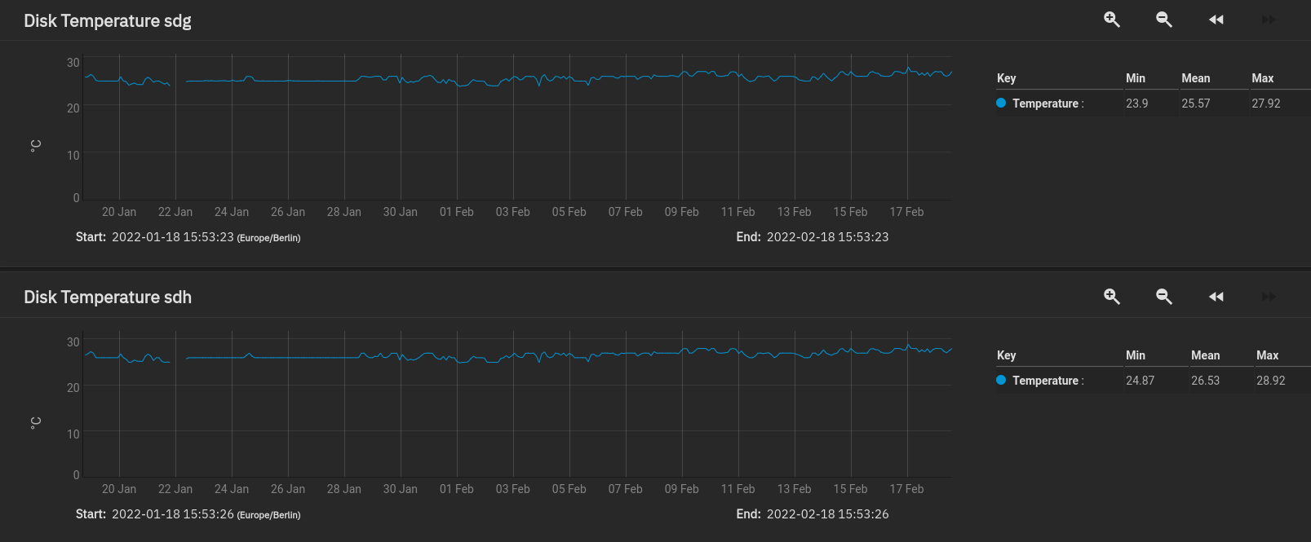Click the blue Temperature legend dot for sdg
1311x542 pixels.
click(1001, 103)
